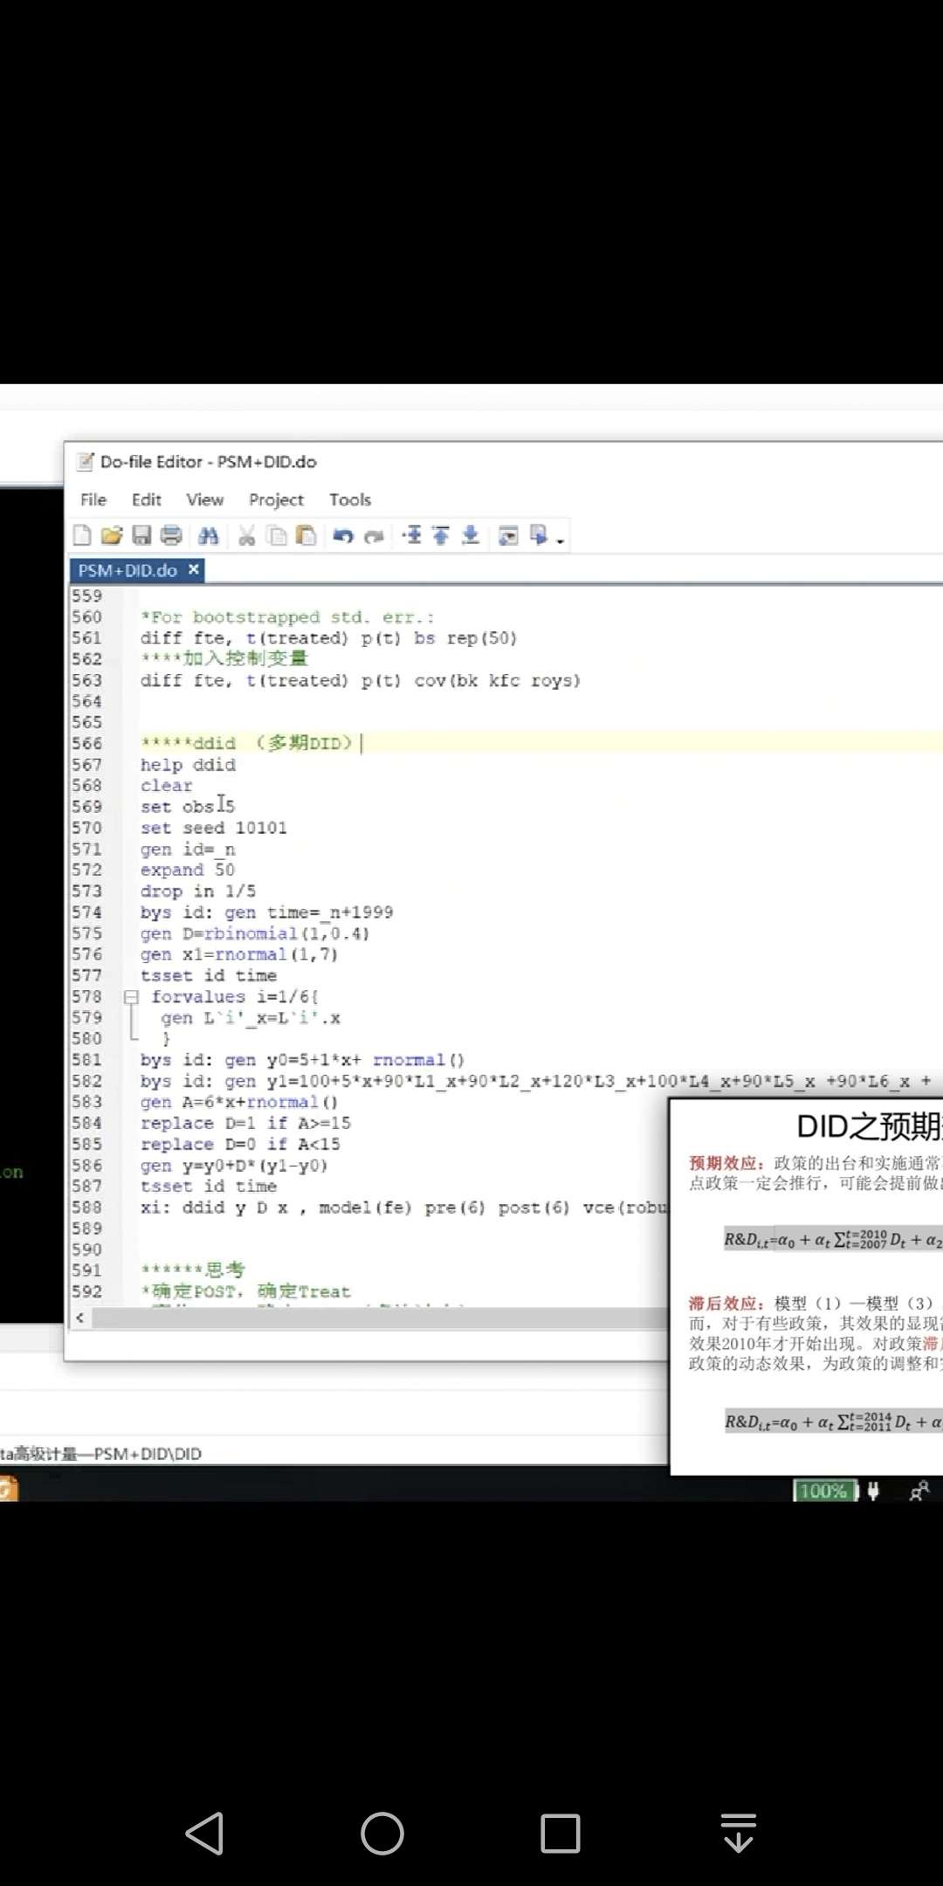Tap the hide navigation bar arrow
Viewport: 943px width, 1886px height.
(739, 1833)
